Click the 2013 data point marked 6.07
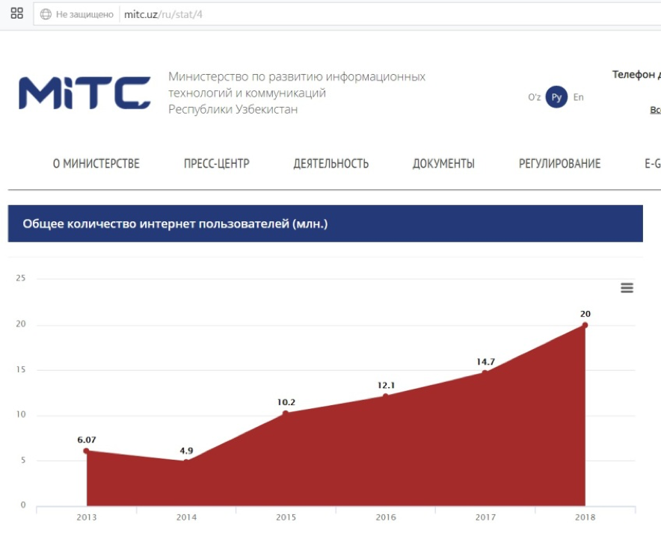The width and height of the screenshot is (661, 536). point(86,451)
